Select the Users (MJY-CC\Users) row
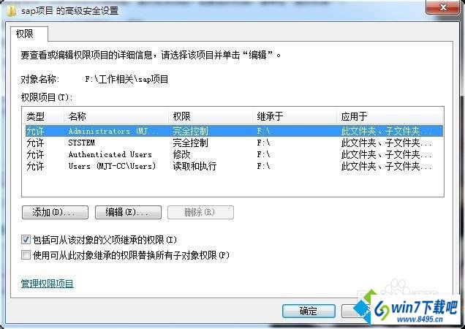Viewport: 465px width, 329px height. click(232, 166)
